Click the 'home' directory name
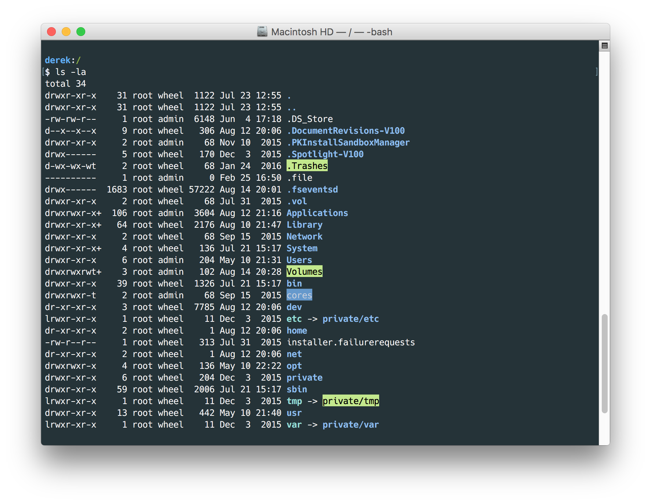The width and height of the screenshot is (651, 504). [297, 331]
